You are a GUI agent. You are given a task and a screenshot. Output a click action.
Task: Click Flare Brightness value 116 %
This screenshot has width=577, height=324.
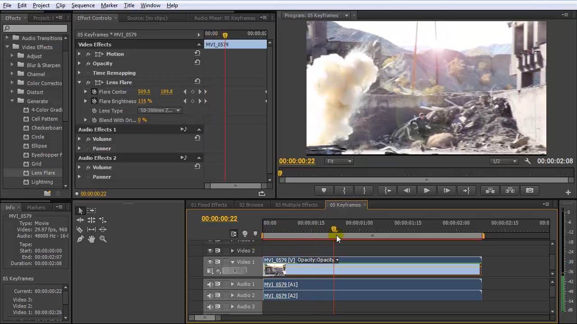145,101
